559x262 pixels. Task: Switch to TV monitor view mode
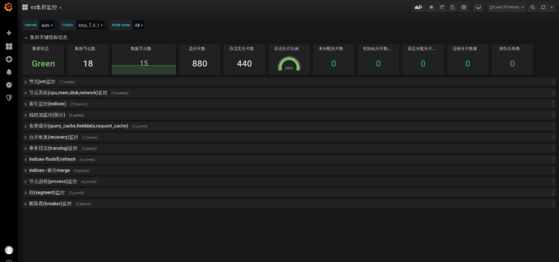point(478,7)
